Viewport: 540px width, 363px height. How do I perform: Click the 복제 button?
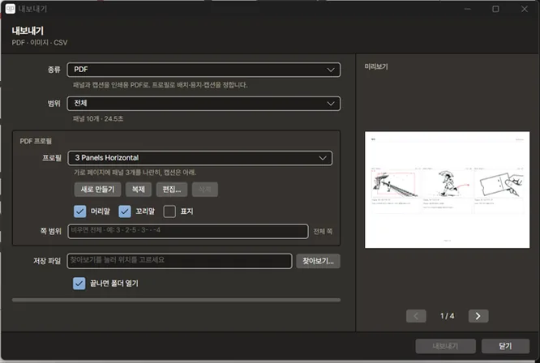click(x=139, y=190)
